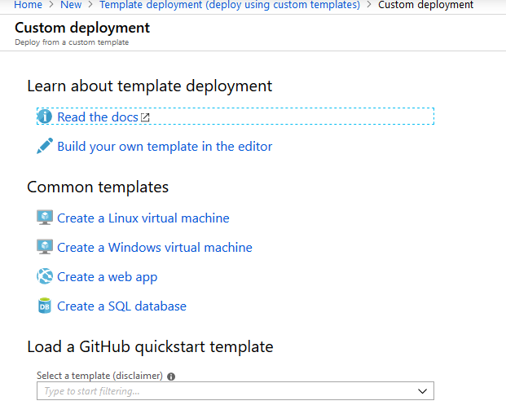Select the Create a SQL database template

coord(121,306)
